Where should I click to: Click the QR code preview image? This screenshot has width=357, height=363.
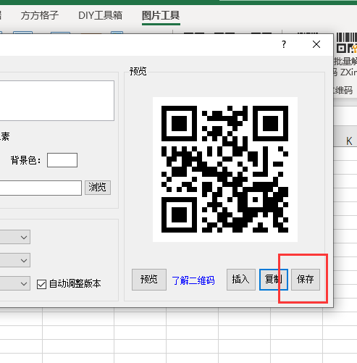tap(225, 170)
